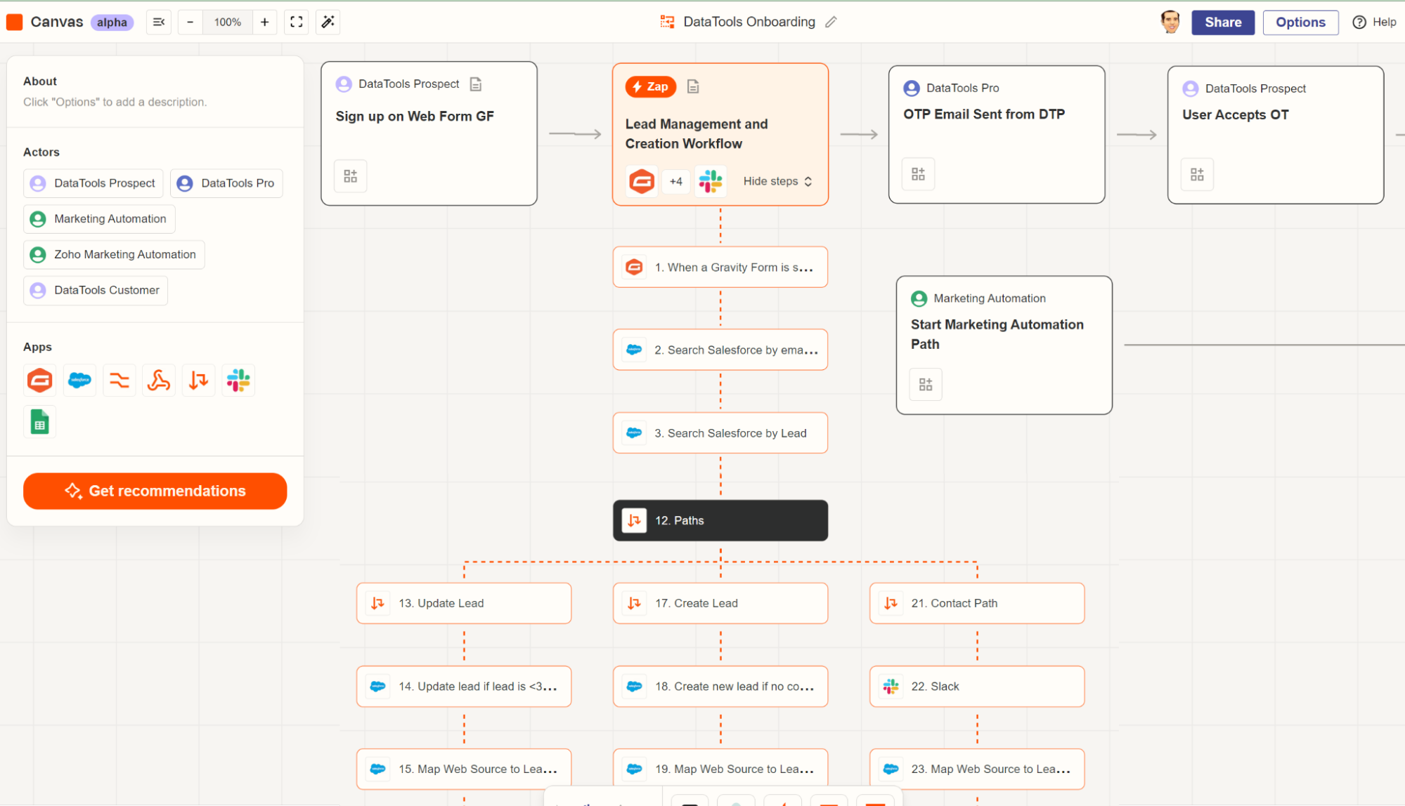Image resolution: width=1405 pixels, height=806 pixels.
Task: Click the Share button
Action: click(x=1223, y=22)
